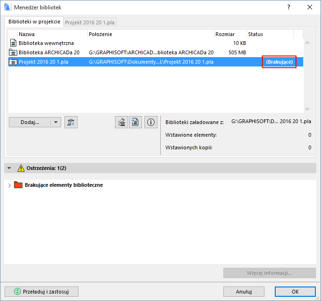Click the 505 MB size value
The height and width of the screenshot is (301, 321).
pyautogui.click(x=237, y=52)
